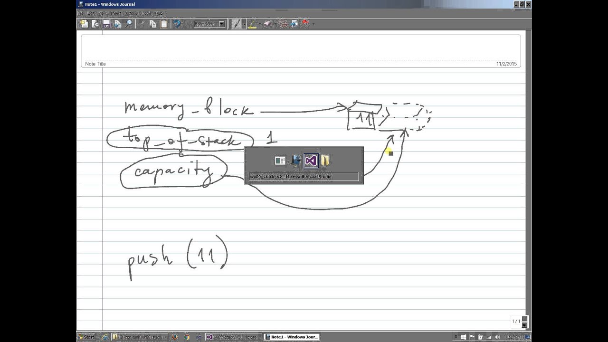Select the Lasso selection tool
Viewport: 608px width, 342px height.
coord(283,24)
